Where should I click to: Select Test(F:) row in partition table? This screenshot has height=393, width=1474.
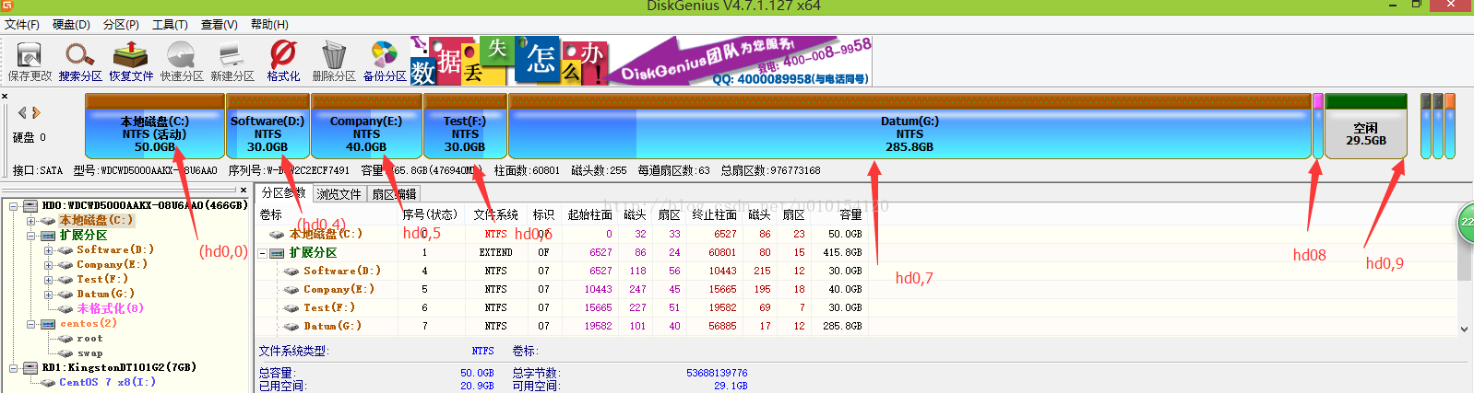tap(561, 308)
